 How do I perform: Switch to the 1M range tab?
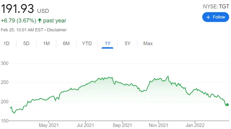coord(46,43)
